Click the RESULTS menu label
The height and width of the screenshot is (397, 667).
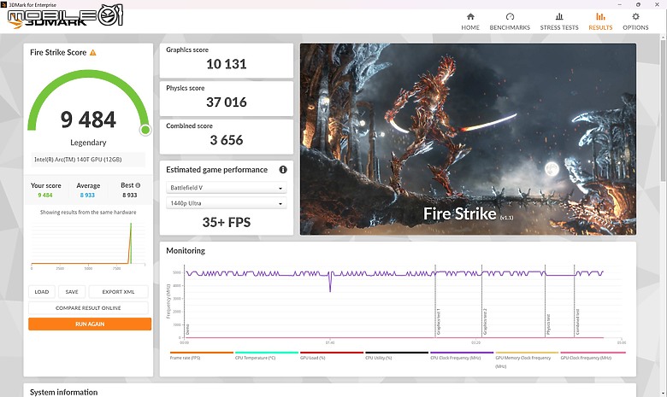point(600,27)
